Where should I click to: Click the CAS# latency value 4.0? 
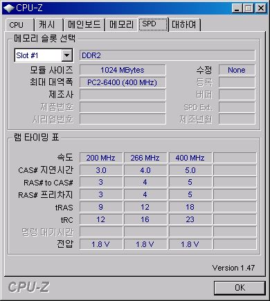point(145,170)
